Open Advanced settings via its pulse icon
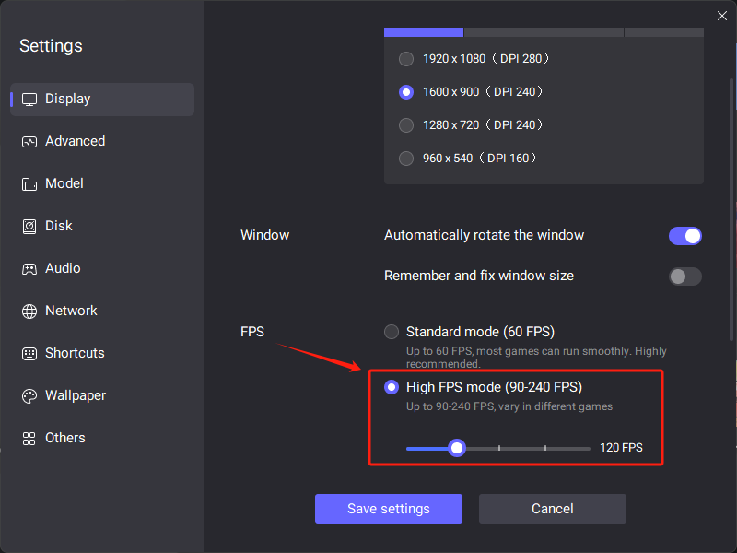 tap(29, 142)
